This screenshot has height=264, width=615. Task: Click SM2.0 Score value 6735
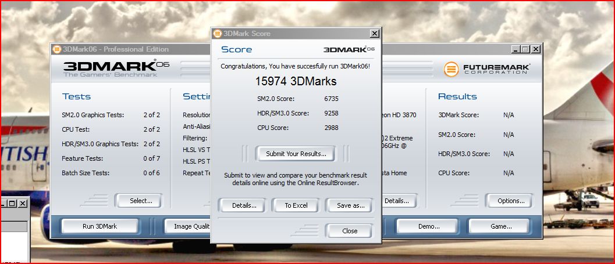(x=331, y=99)
